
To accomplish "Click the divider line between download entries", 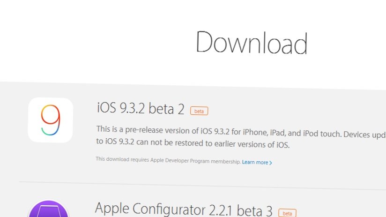I will point(202,186).
